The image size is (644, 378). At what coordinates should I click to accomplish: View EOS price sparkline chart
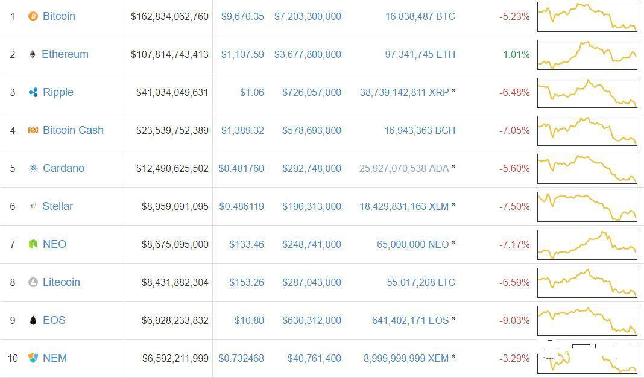point(587,321)
